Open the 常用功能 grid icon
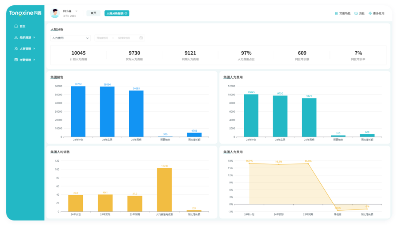The height and width of the screenshot is (228, 399). coord(337,13)
